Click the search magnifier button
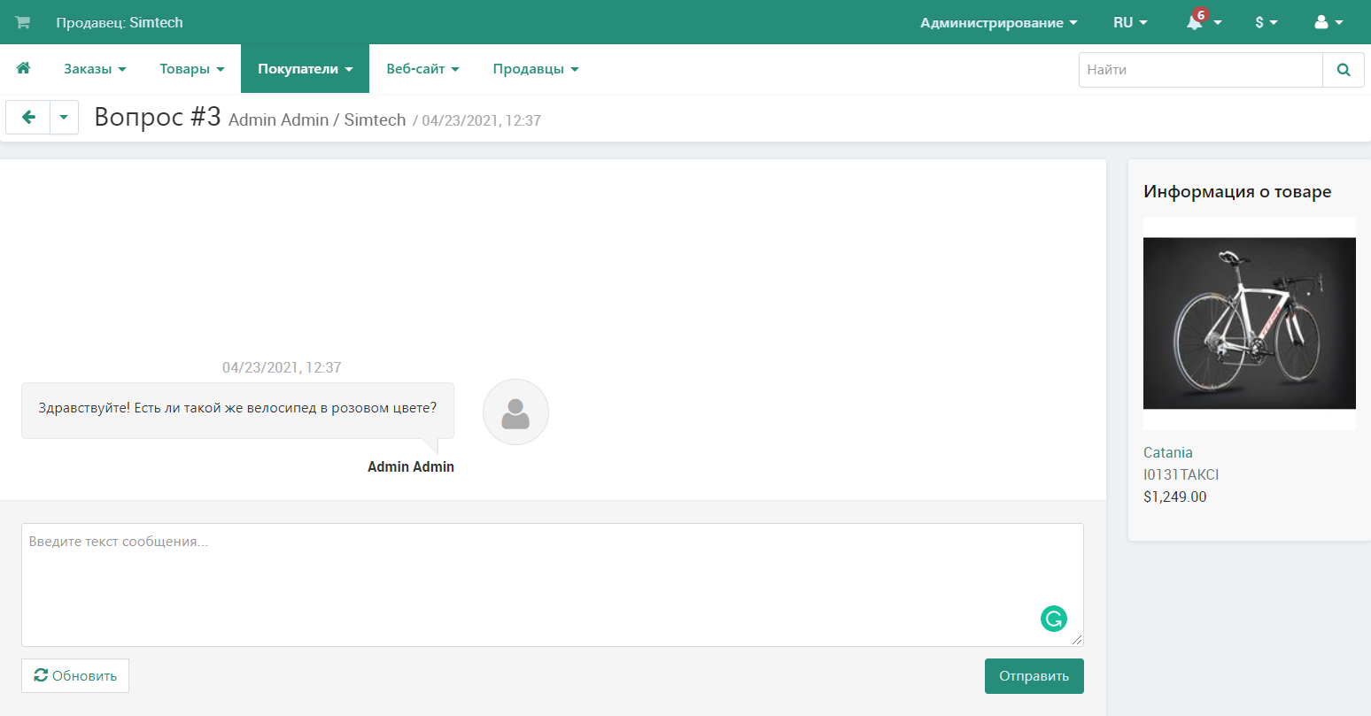This screenshot has width=1371, height=716. click(1343, 69)
